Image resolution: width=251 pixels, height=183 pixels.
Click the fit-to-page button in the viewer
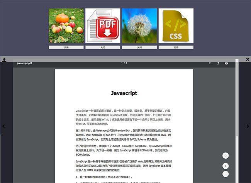coord(226,155)
